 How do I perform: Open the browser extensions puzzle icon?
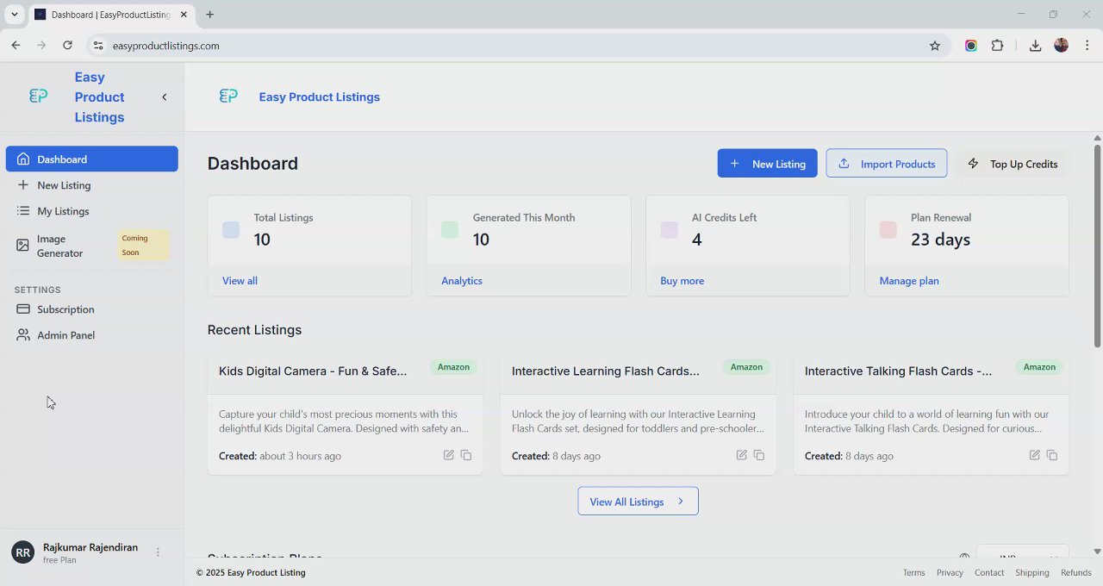[998, 46]
